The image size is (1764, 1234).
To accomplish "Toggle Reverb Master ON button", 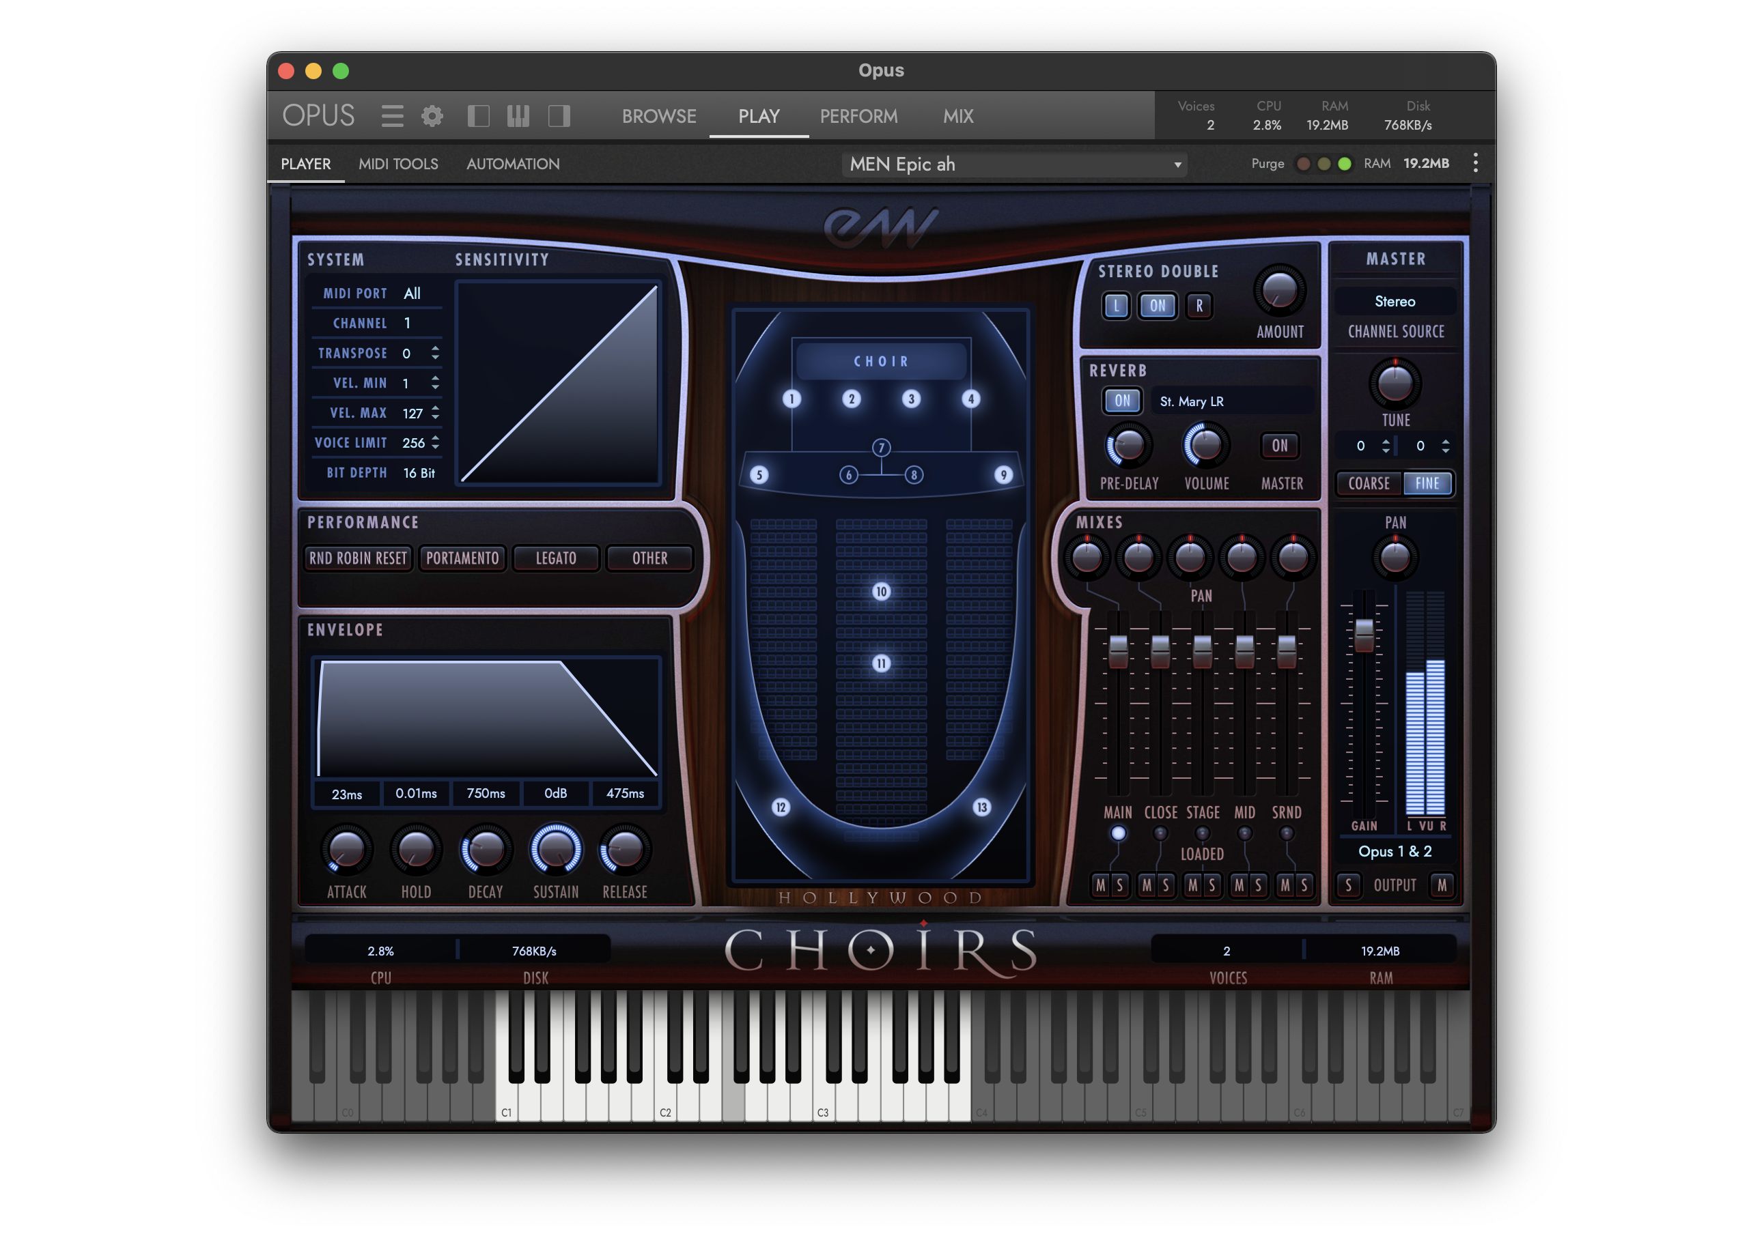I will (1280, 446).
